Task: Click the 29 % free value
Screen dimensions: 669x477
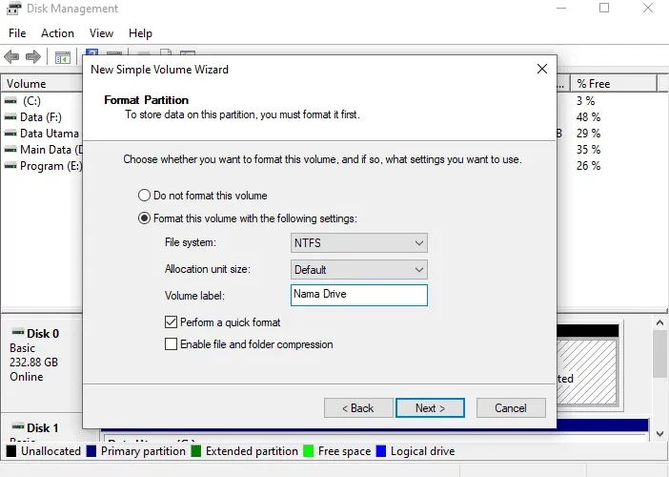Action: tap(588, 134)
